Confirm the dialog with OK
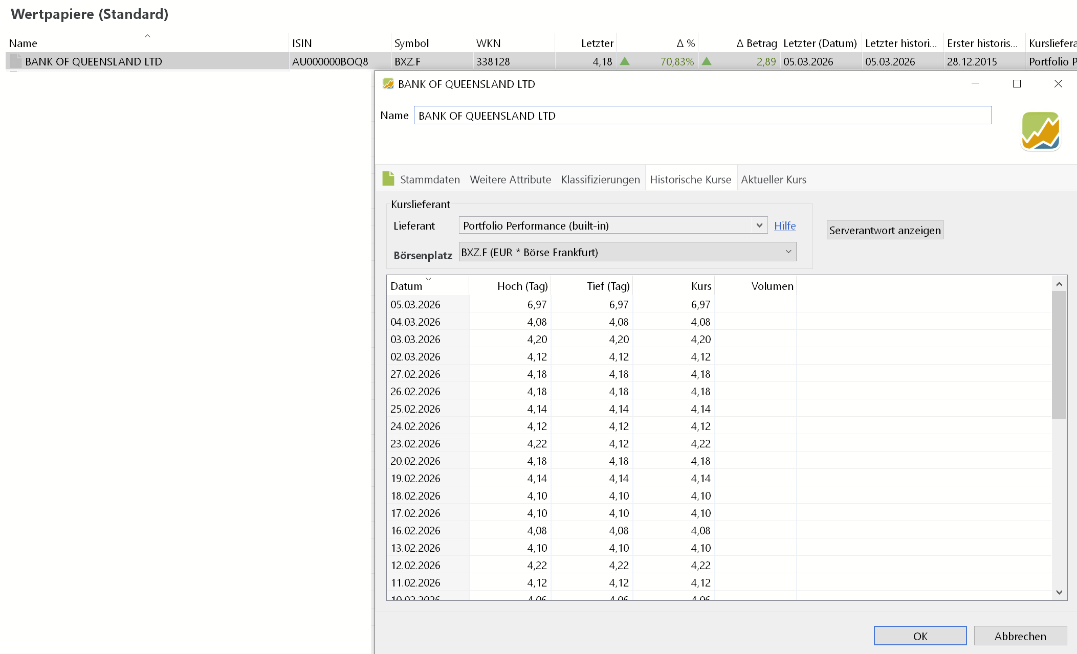 [x=920, y=636]
